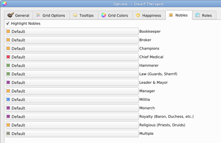The height and width of the screenshot is (143, 221).
Task: Click the Grid Options tab grid icon
Action: pos(38,15)
